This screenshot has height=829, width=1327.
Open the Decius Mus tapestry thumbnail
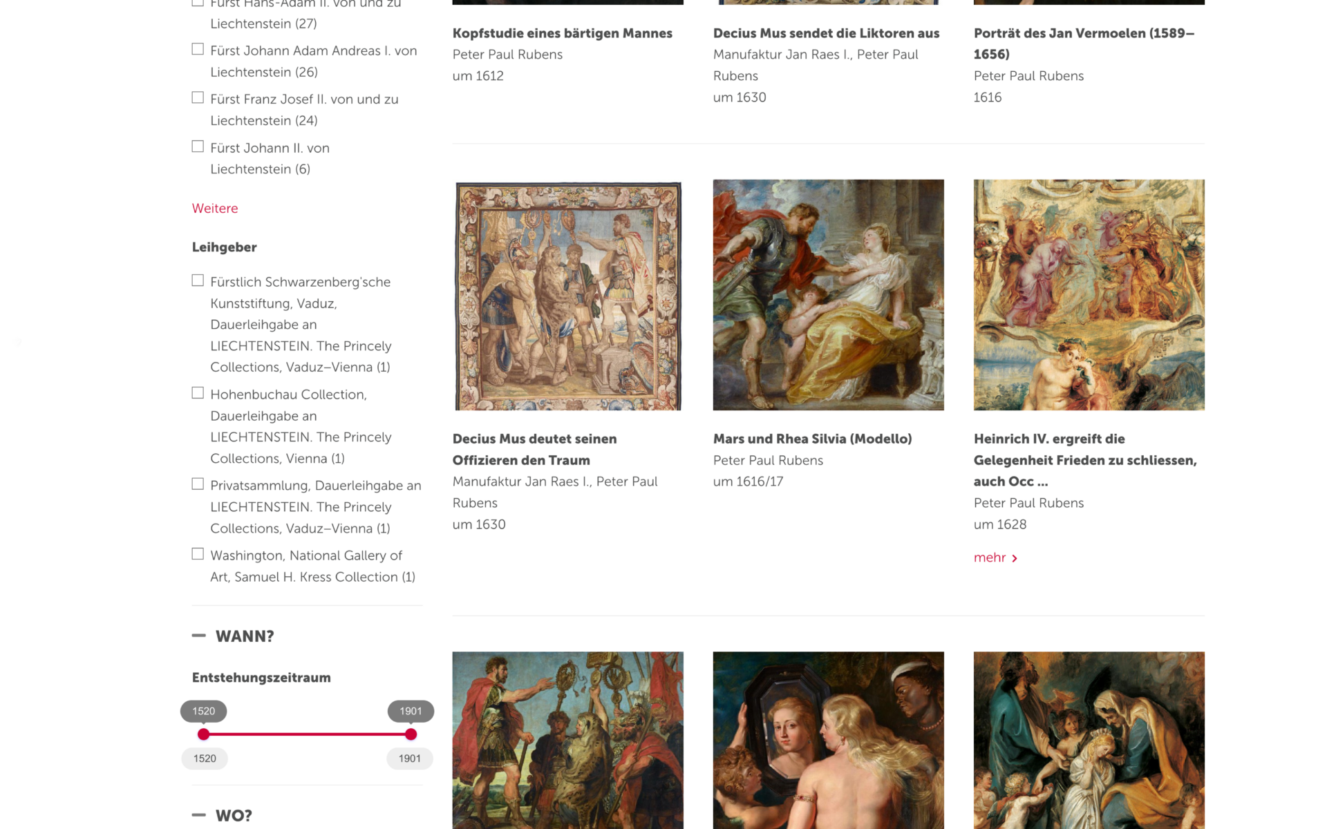point(568,295)
